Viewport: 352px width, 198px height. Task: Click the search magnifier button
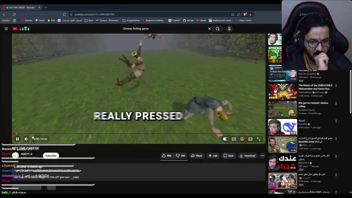pyautogui.click(x=218, y=29)
